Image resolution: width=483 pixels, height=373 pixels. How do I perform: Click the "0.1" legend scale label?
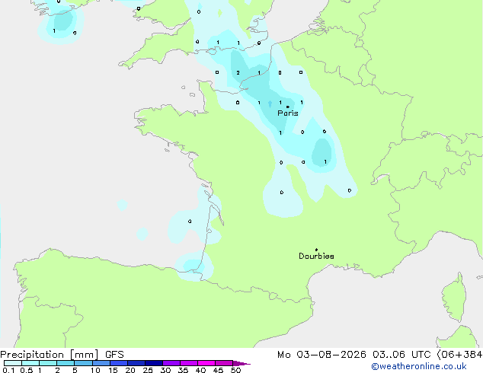click(8, 370)
